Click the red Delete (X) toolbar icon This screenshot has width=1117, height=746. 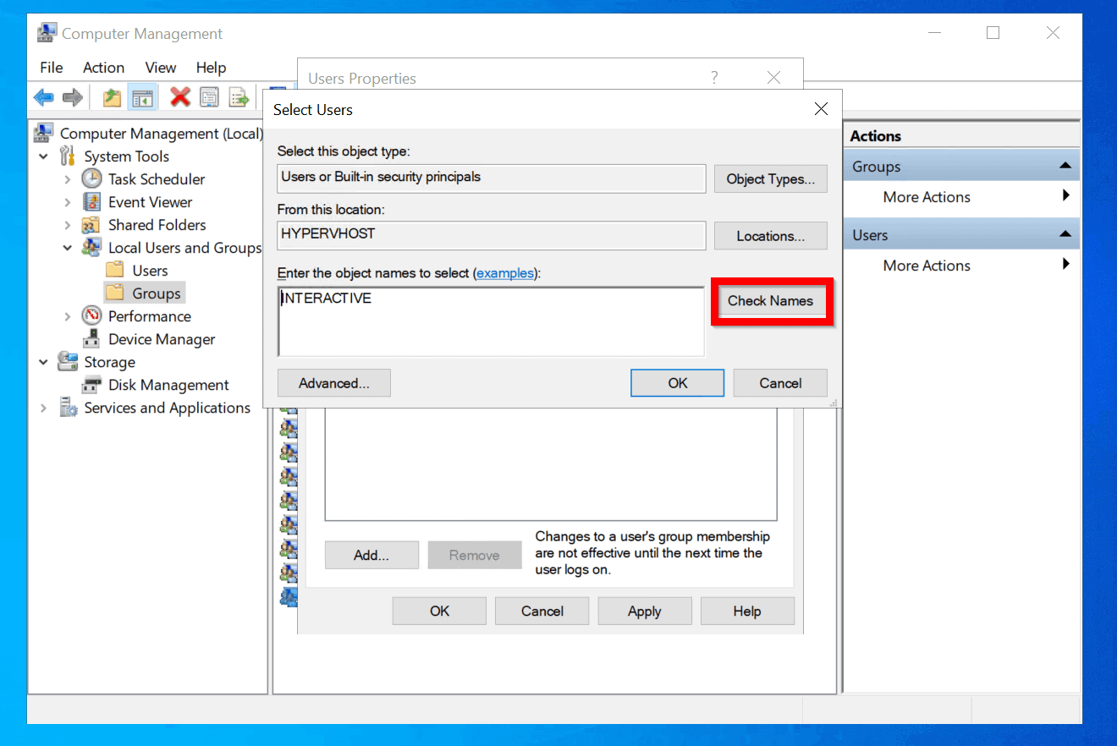[x=179, y=96]
